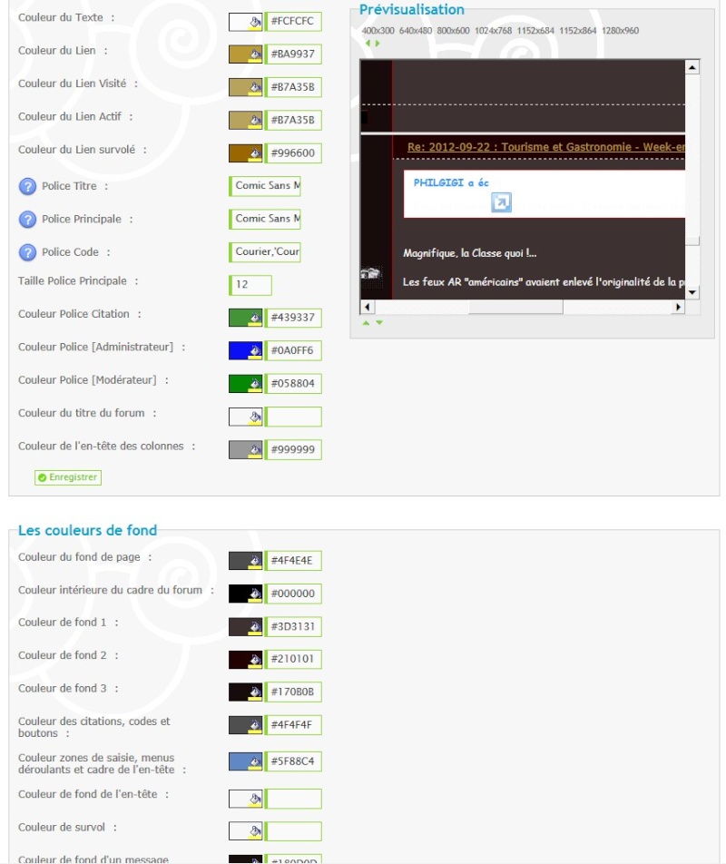
Task: Click the blue link icon in preview post
Action: click(501, 202)
